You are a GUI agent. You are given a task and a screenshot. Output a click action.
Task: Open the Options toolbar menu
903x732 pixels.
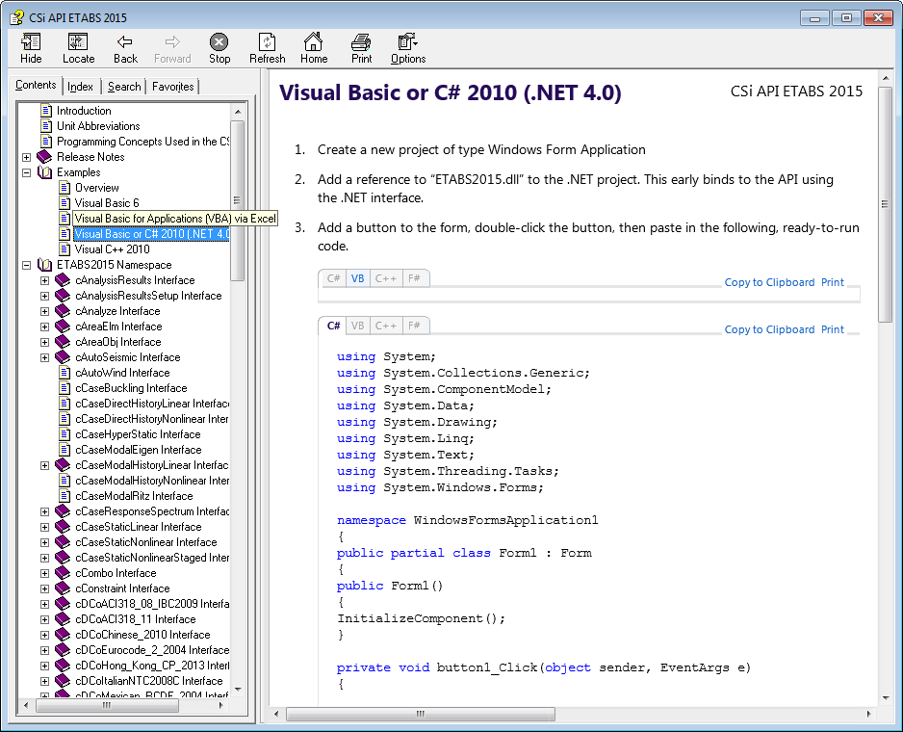tap(408, 48)
